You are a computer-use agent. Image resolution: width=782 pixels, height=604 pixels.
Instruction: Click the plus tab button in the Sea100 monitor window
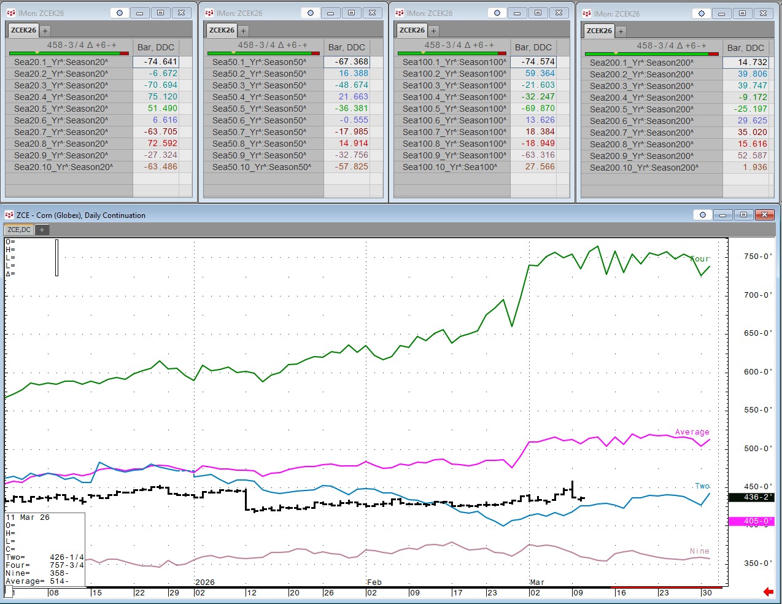click(x=433, y=30)
